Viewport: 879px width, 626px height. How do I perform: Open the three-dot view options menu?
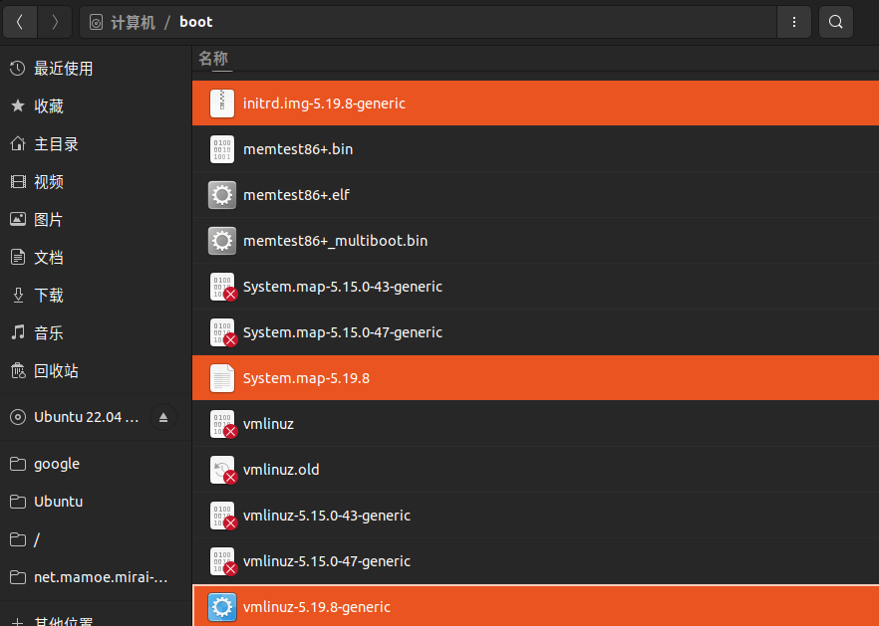point(794,21)
